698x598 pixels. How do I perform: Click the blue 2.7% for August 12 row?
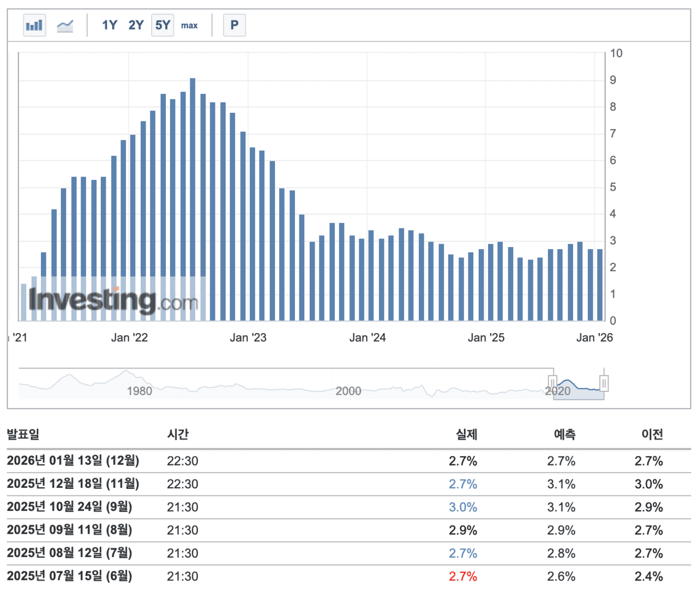pyautogui.click(x=463, y=553)
